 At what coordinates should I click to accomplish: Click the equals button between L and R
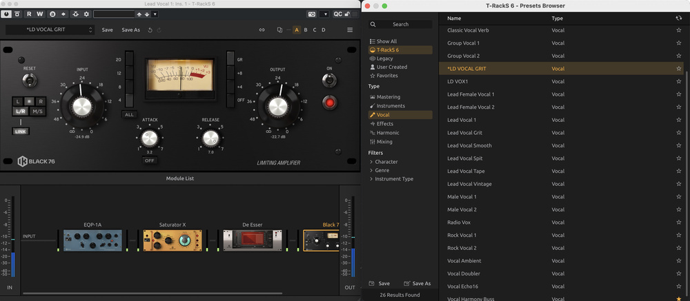click(29, 101)
